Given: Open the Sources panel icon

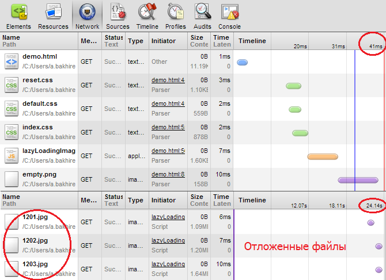Looking at the screenshot, I should 118,11.
